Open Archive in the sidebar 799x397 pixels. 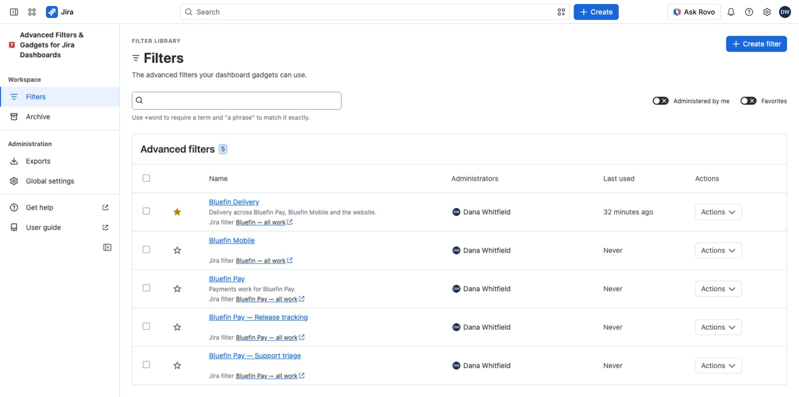click(60, 117)
